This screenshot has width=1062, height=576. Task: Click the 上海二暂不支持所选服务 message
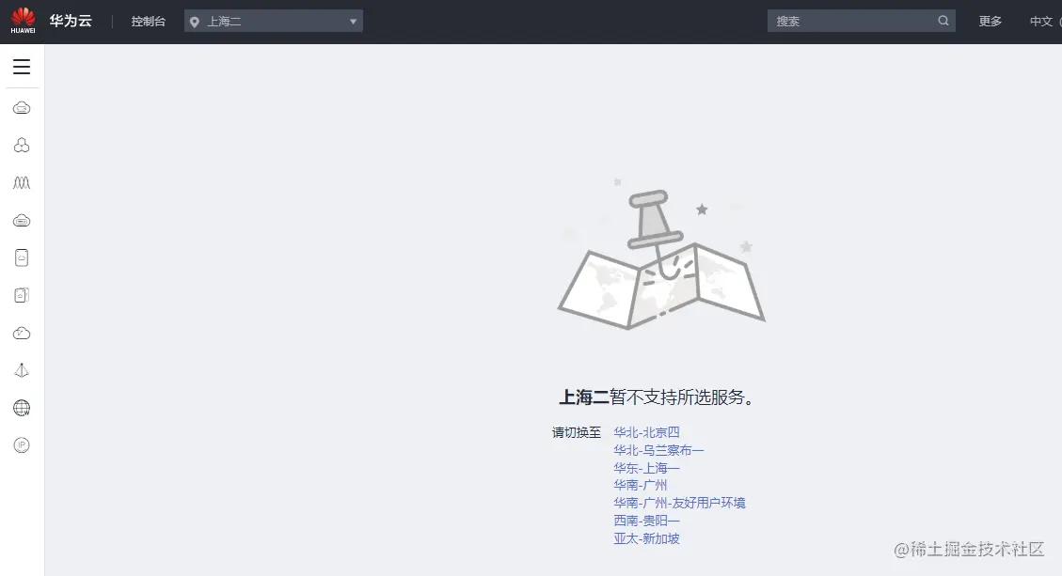pyautogui.click(x=657, y=397)
